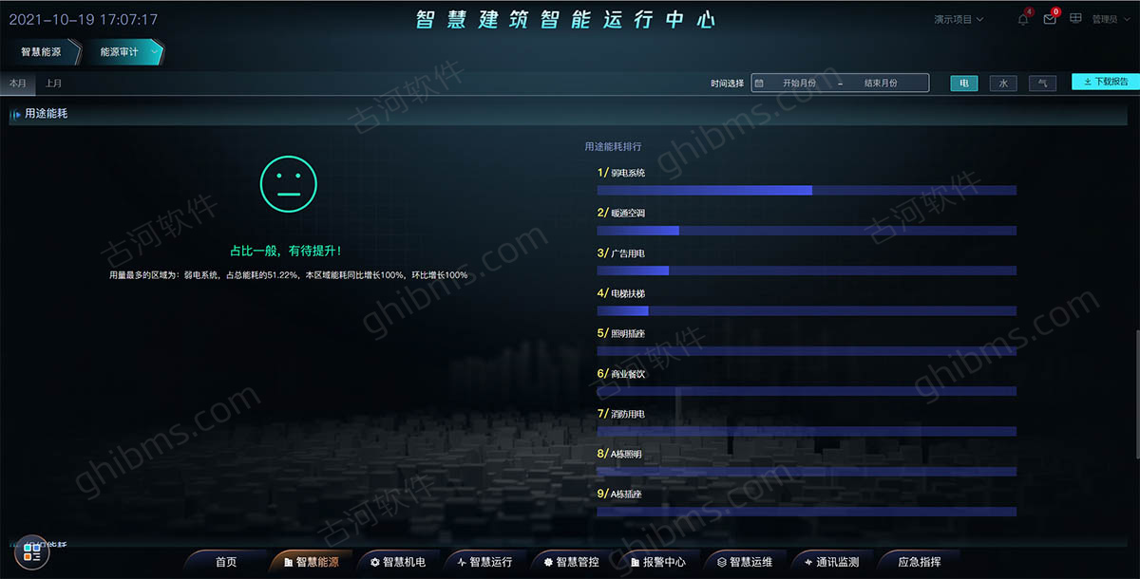Viewport: 1140px width, 579px height.
Task: Click the neutral face status icon
Action: (289, 181)
